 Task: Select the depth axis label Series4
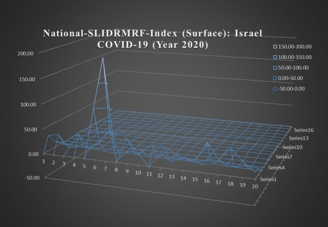click(276, 167)
